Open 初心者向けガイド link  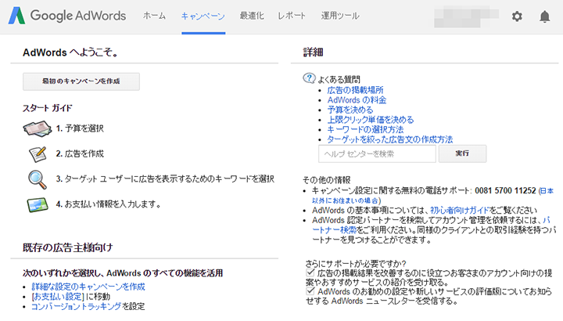pos(460,211)
